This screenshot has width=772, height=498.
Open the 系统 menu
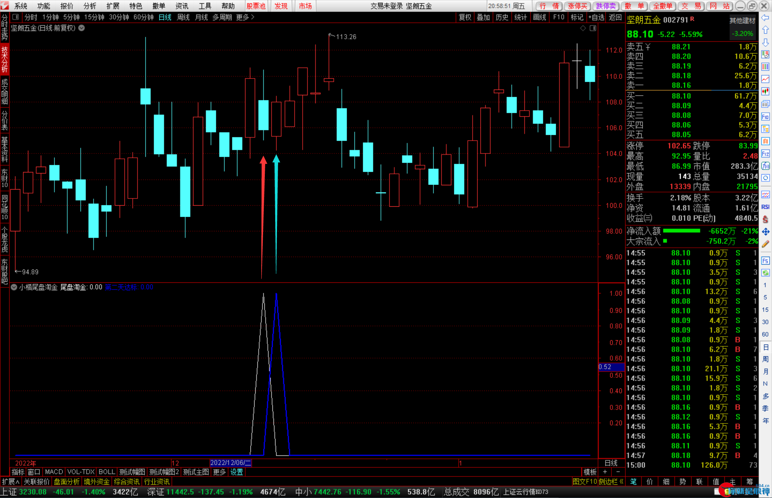21,6
